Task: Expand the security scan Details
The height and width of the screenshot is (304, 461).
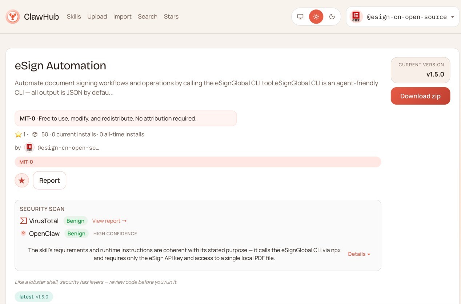Action: click(x=359, y=254)
